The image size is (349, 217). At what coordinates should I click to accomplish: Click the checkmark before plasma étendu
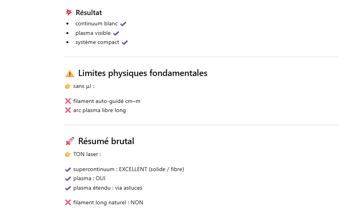pos(68,188)
